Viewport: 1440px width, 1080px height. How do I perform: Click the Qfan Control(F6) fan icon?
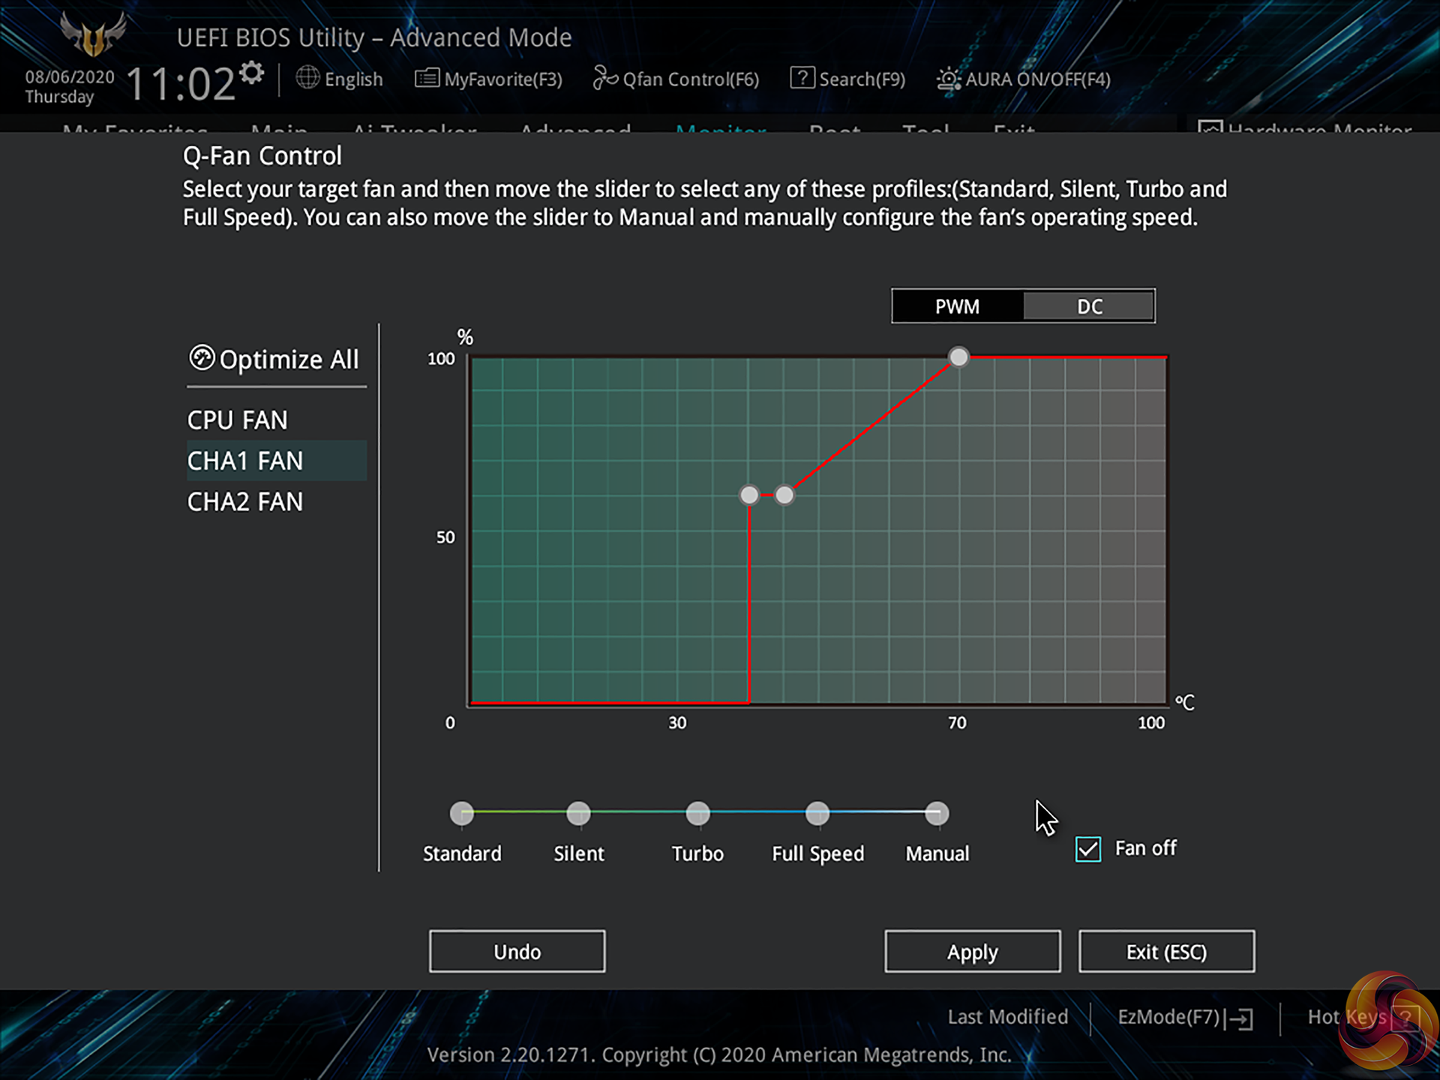604,77
